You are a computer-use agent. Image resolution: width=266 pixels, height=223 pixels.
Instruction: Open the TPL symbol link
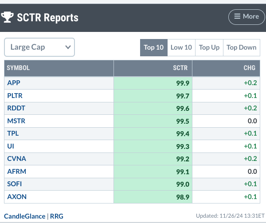(13, 133)
